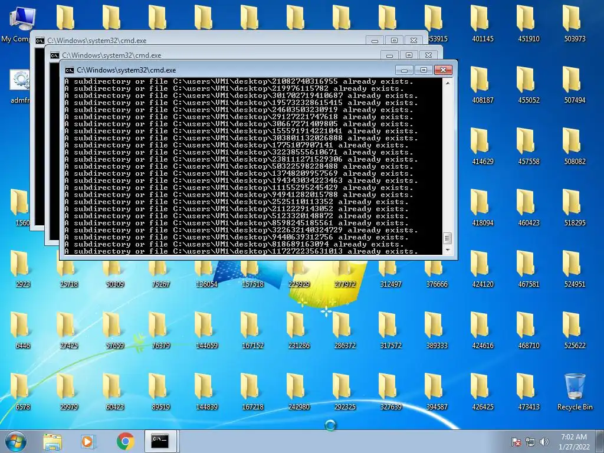The height and width of the screenshot is (453, 604).
Task: Open Windows Media Player from taskbar
Action: [88, 441]
